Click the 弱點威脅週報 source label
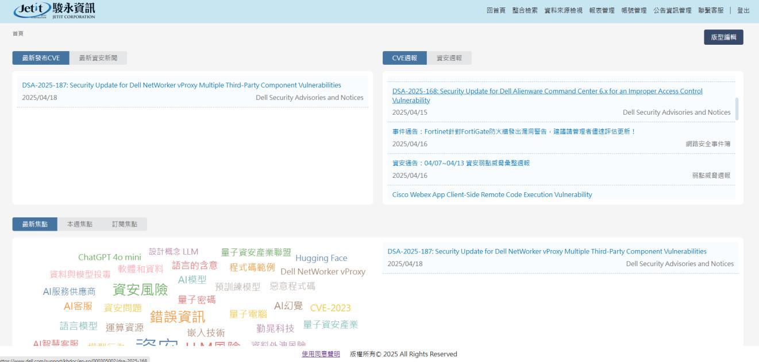This screenshot has width=759, height=362. [711, 175]
